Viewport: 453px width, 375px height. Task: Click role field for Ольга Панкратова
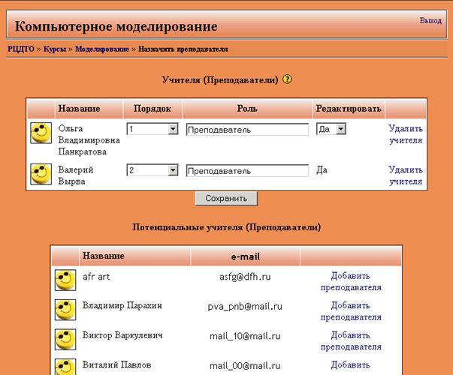(247, 130)
